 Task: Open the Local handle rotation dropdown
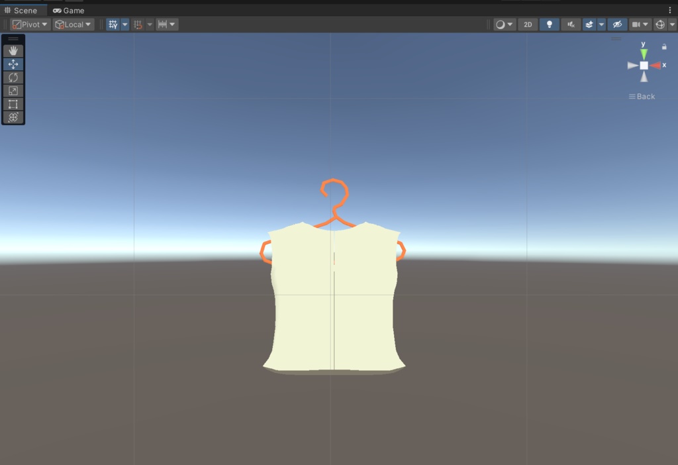(x=73, y=25)
